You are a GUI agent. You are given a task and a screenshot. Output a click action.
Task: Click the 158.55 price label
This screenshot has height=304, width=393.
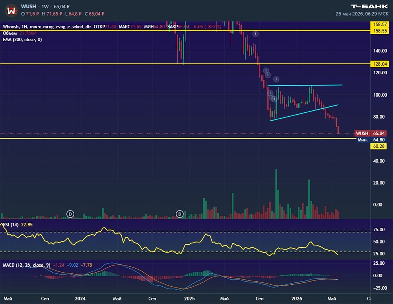[x=380, y=31]
